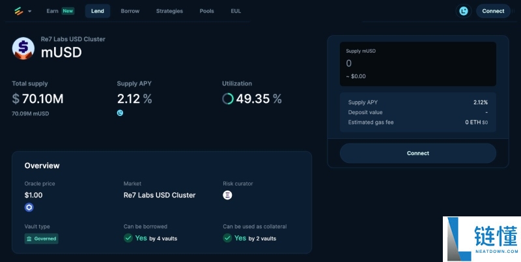
Task: Click the Re7 Labs USD Cluster market name
Action: pos(160,195)
